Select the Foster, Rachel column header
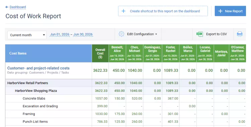This screenshot has height=127, width=251. 170,53
